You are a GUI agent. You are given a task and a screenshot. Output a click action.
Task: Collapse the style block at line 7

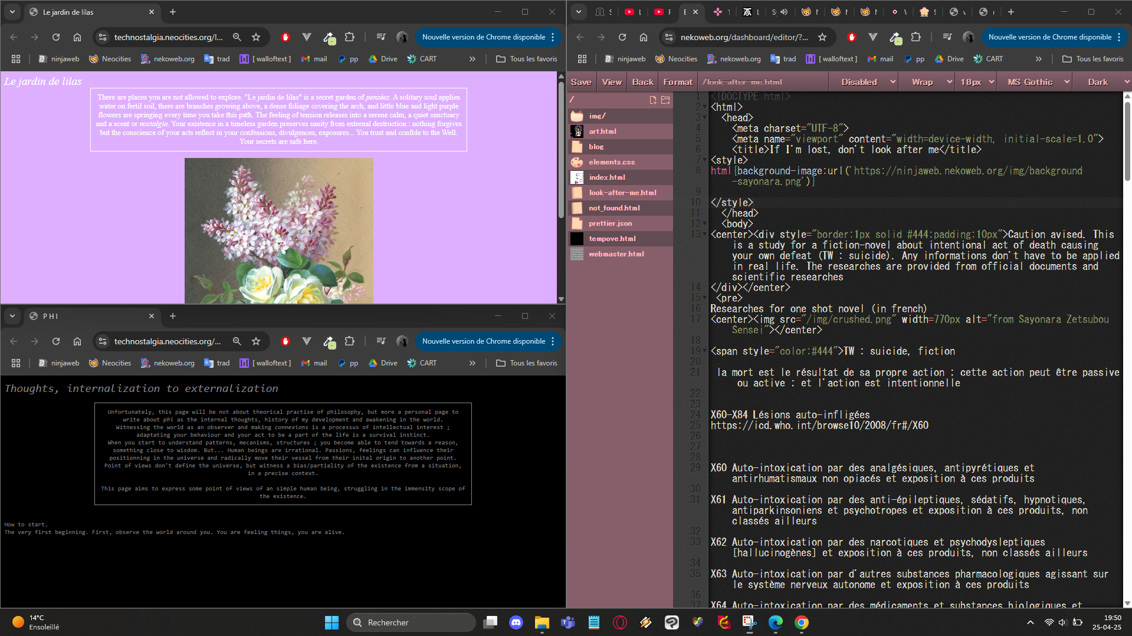coord(705,160)
